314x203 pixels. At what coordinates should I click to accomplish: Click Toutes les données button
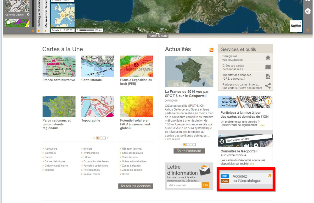point(136,186)
